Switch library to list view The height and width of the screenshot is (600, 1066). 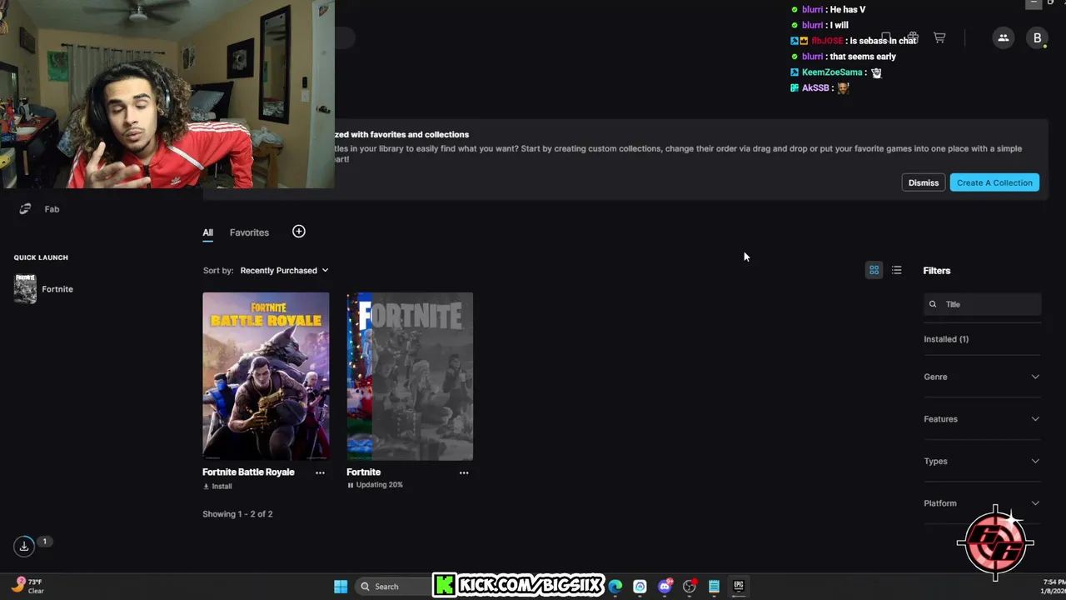(896, 270)
